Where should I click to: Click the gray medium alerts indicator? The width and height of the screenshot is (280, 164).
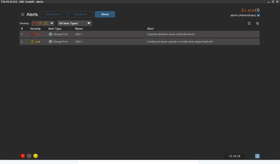(x=29, y=156)
